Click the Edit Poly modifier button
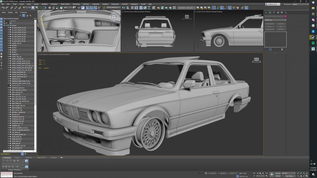This screenshot has width=317, height=178. [281, 29]
